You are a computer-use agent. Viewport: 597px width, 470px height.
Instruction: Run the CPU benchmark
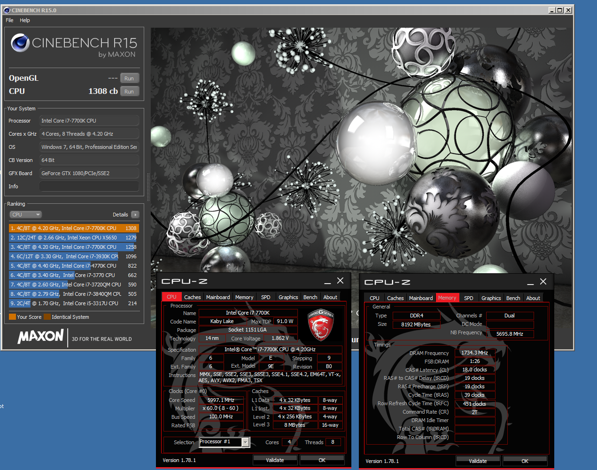[129, 92]
